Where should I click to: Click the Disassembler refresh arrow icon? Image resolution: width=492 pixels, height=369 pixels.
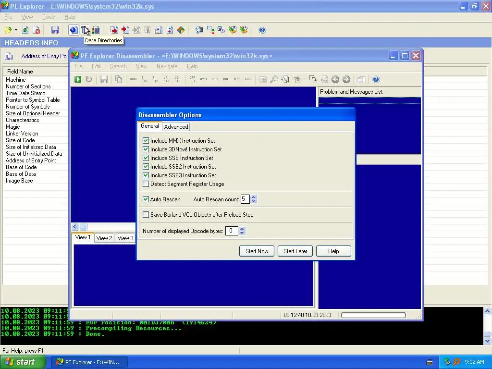click(89, 79)
